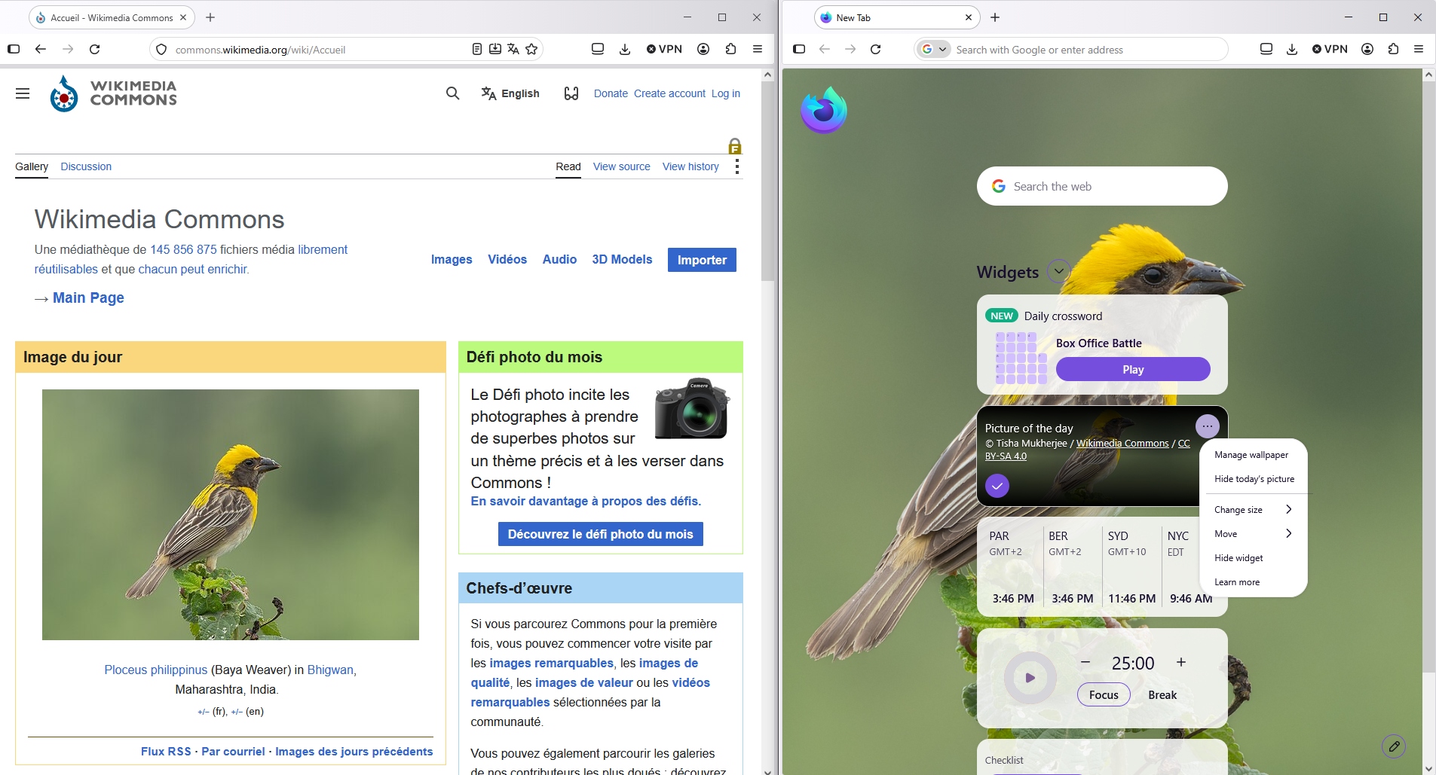Translate the Wikimedia Commons page

513,49
